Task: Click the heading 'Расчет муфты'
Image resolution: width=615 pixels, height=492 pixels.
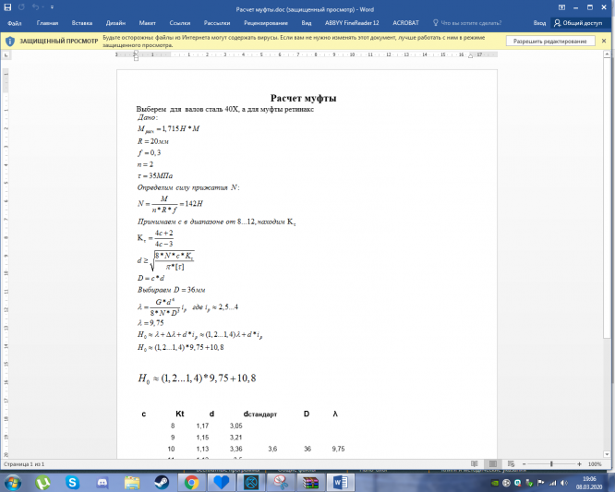Action: tap(303, 98)
